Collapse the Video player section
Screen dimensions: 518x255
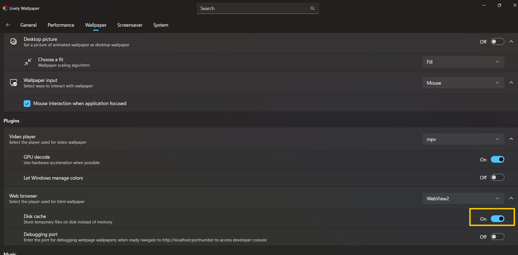click(511, 139)
